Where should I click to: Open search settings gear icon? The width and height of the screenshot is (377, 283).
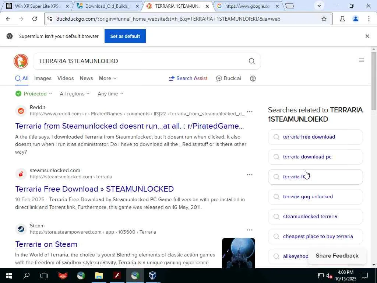point(253,78)
